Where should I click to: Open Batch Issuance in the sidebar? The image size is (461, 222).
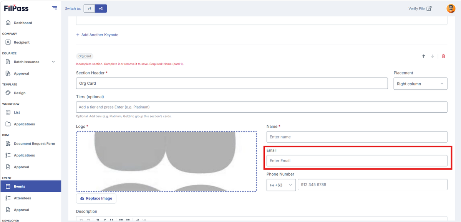pyautogui.click(x=26, y=62)
